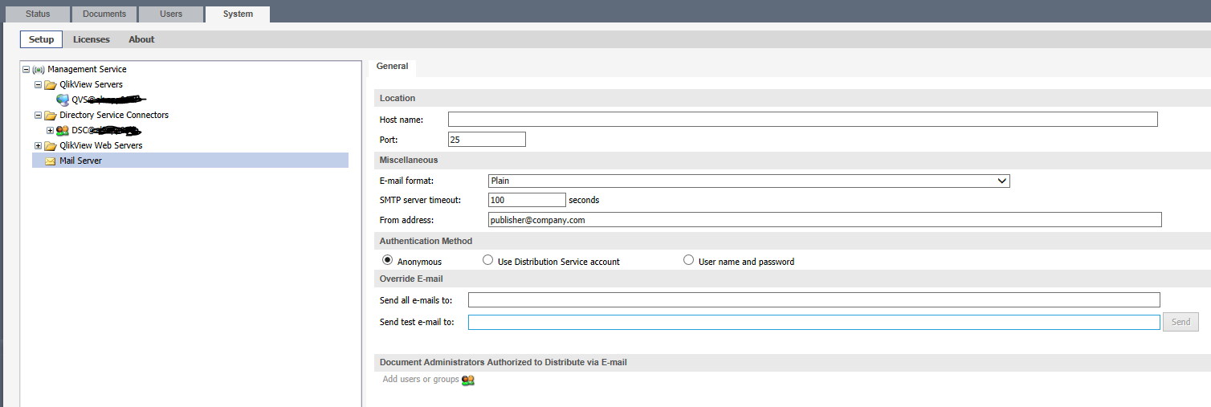1211x407 pixels.
Task: Click the Management Service antenna icon
Action: click(39, 70)
